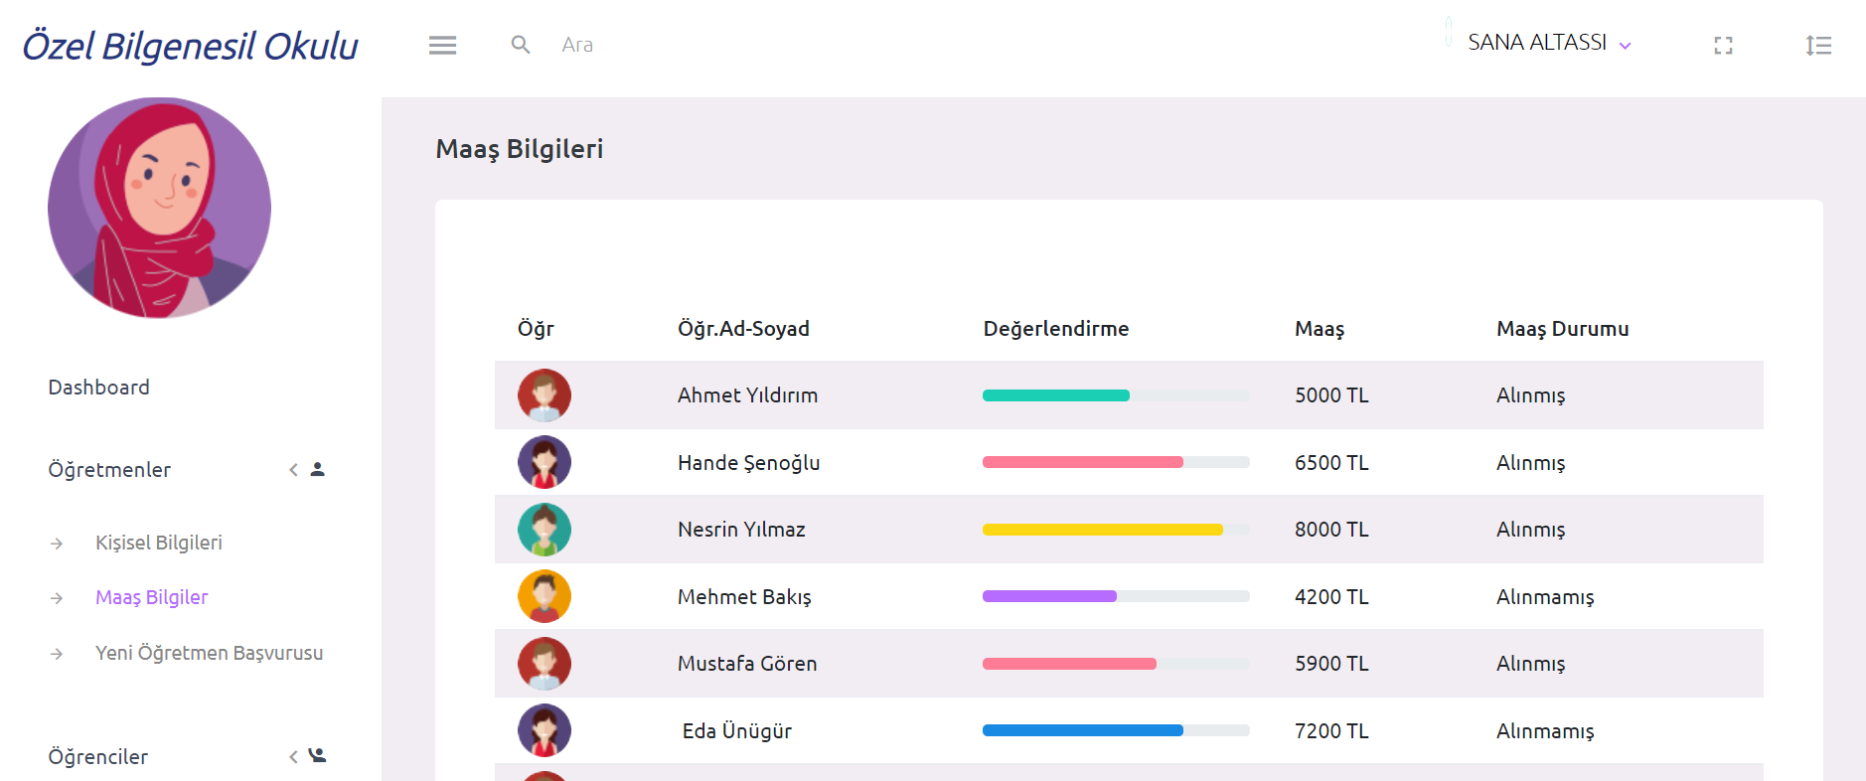1866x781 pixels.
Task: Click the large profile picture in sidebar
Action: pyautogui.click(x=159, y=208)
